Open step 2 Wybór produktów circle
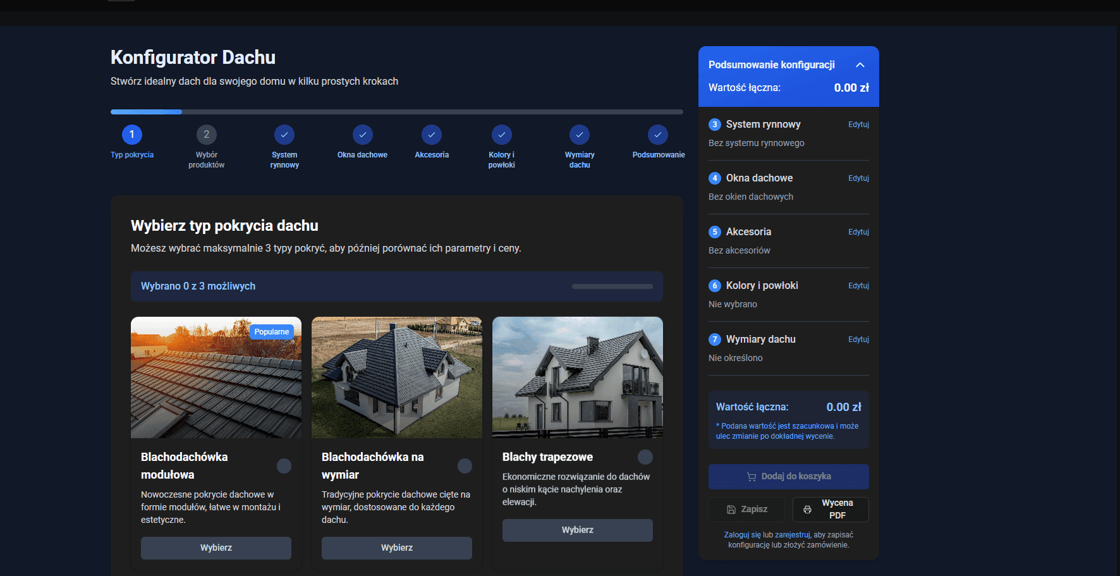Image resolution: width=1120 pixels, height=576 pixels. coord(207,135)
